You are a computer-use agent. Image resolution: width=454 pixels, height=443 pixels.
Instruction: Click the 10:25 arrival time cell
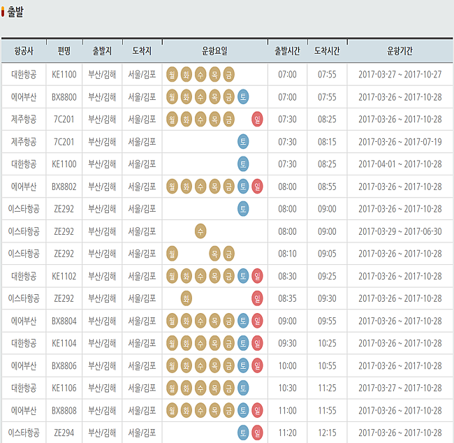pyautogui.click(x=327, y=343)
